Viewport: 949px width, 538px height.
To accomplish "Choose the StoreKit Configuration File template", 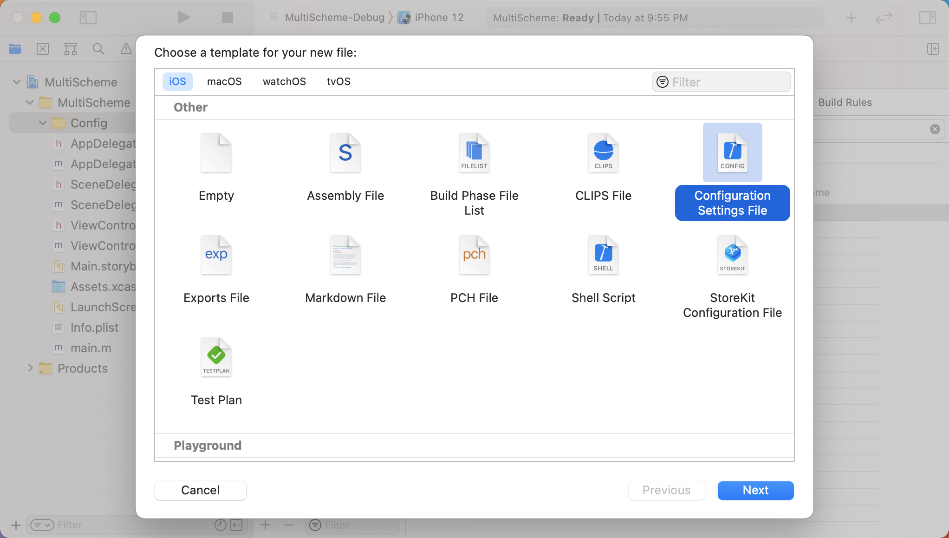I will (x=732, y=255).
